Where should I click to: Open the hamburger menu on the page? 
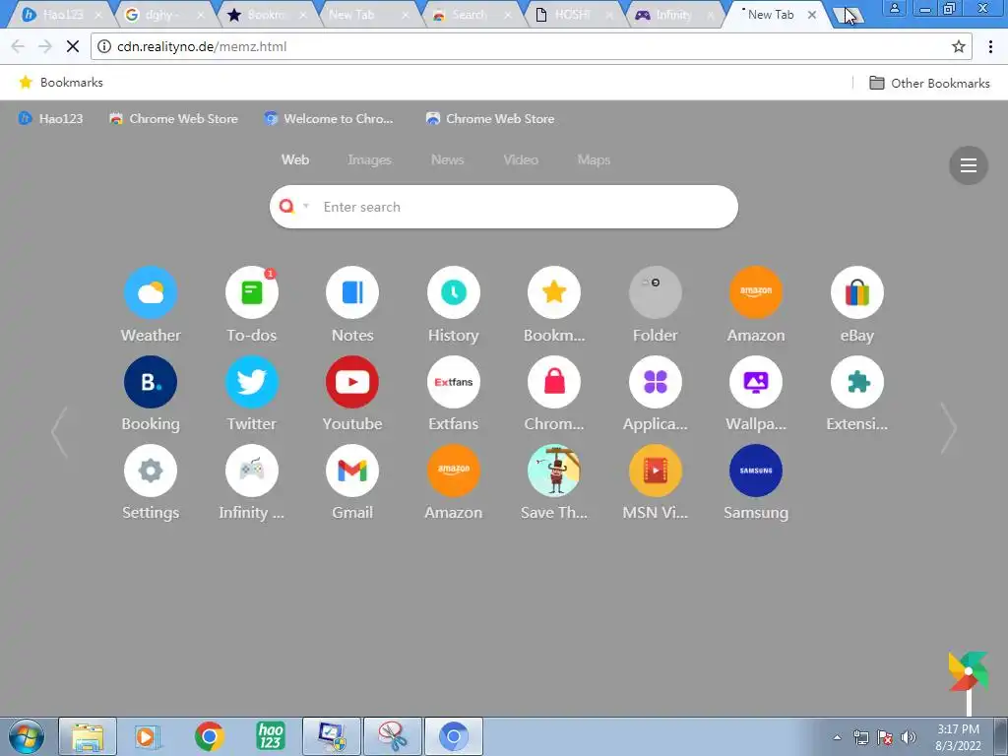coord(969,165)
